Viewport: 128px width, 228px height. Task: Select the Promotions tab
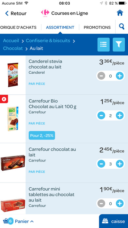pyautogui.click(x=97, y=27)
